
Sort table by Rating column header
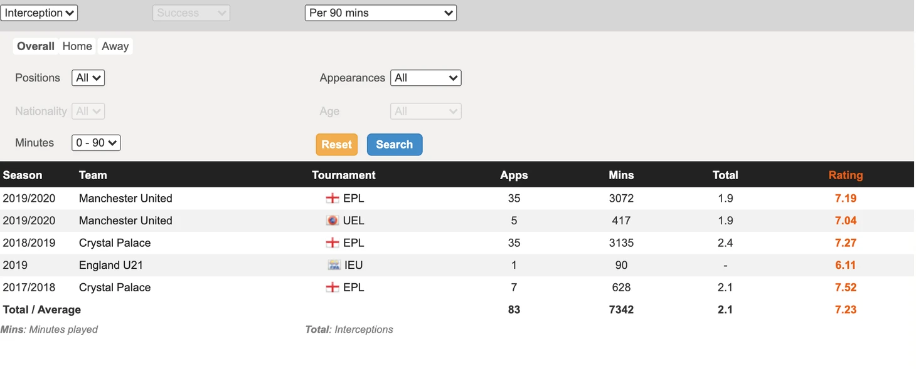845,175
